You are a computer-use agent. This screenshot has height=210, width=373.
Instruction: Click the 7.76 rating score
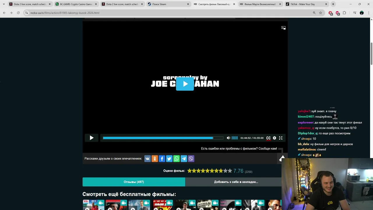(238, 171)
